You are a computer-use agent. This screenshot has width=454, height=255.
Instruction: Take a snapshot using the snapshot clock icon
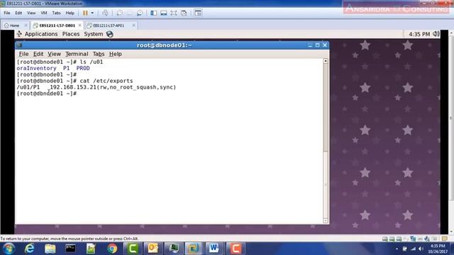pos(119,13)
